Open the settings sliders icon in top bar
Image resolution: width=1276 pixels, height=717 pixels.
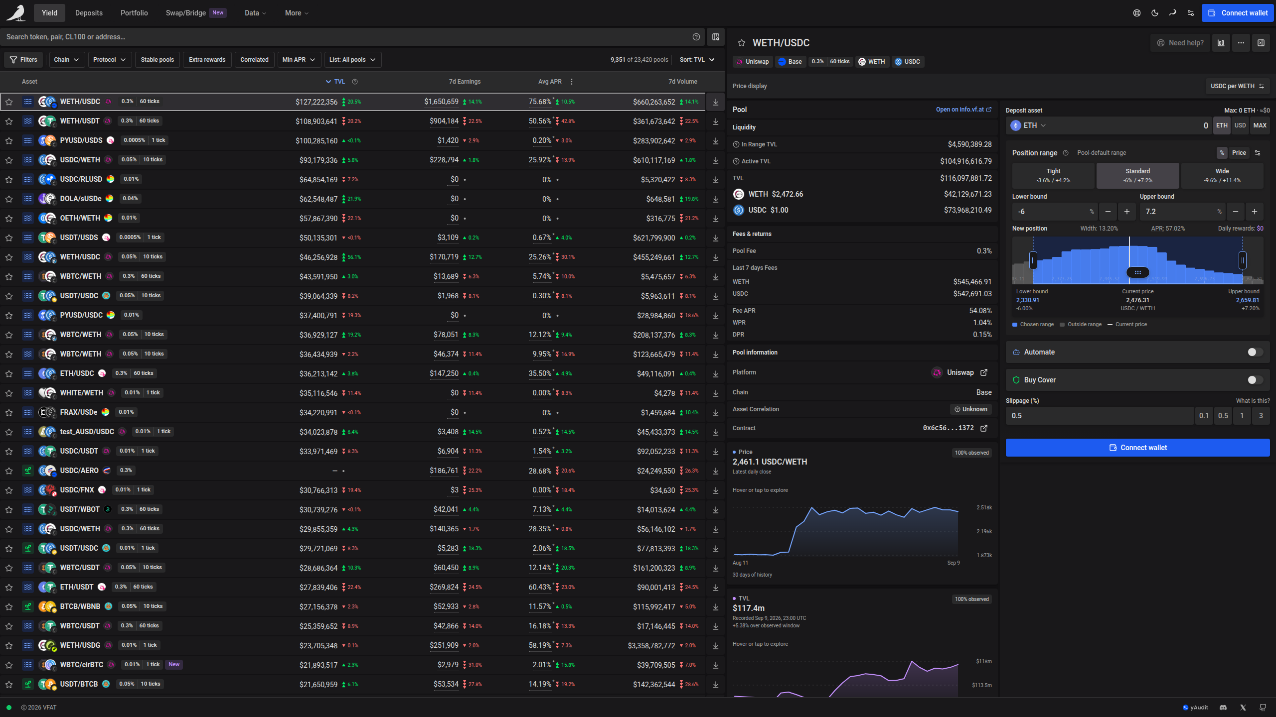(x=1191, y=13)
